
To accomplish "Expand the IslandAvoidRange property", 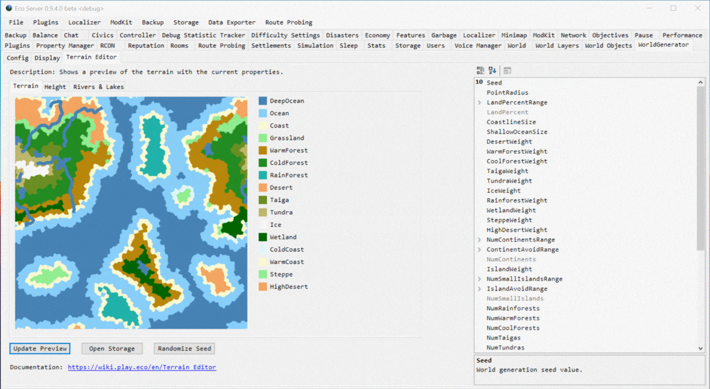I will pyautogui.click(x=480, y=289).
